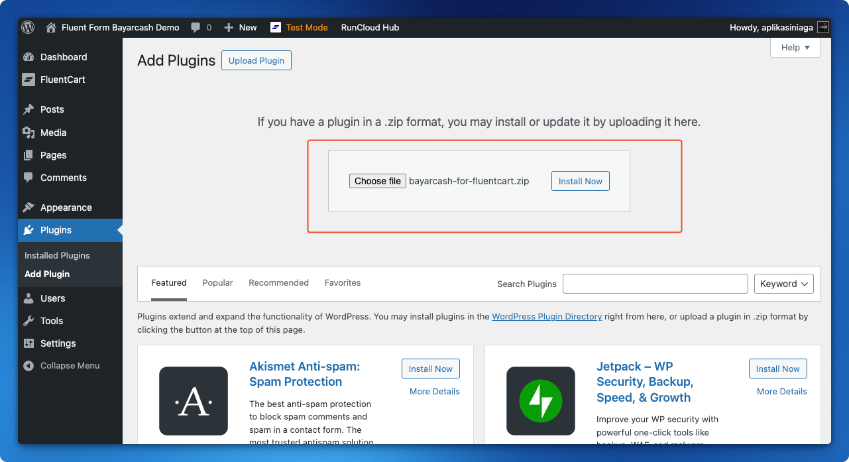Click the Collapse Menu arrow icon
The image size is (849, 462).
tap(28, 366)
